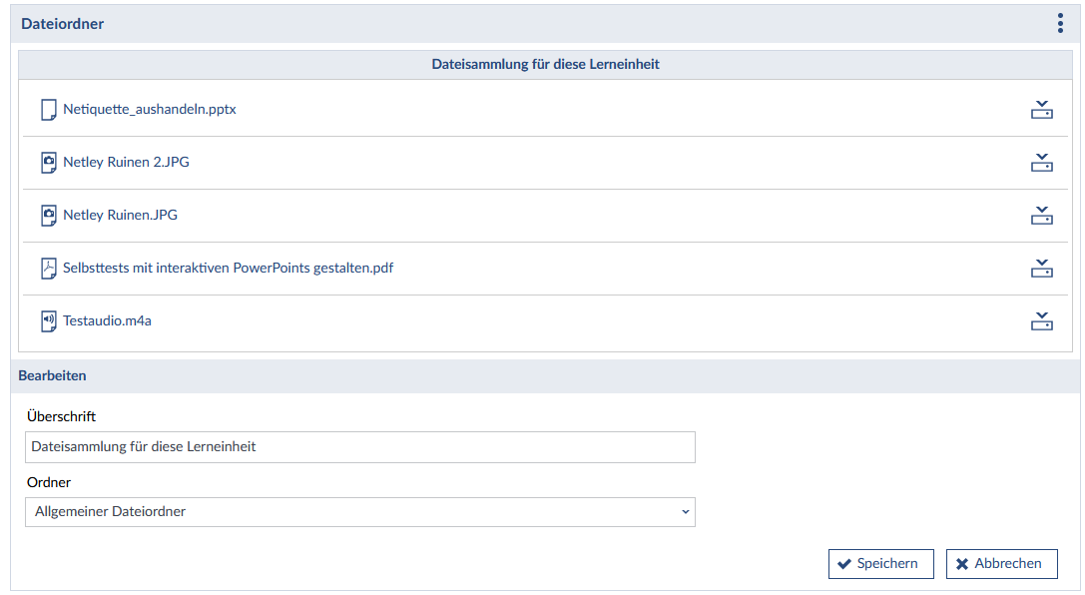Open Selbsttests mit interaktiven PowerPoints gestalten.pdf
This screenshot has height=595, width=1085.
[x=228, y=268]
